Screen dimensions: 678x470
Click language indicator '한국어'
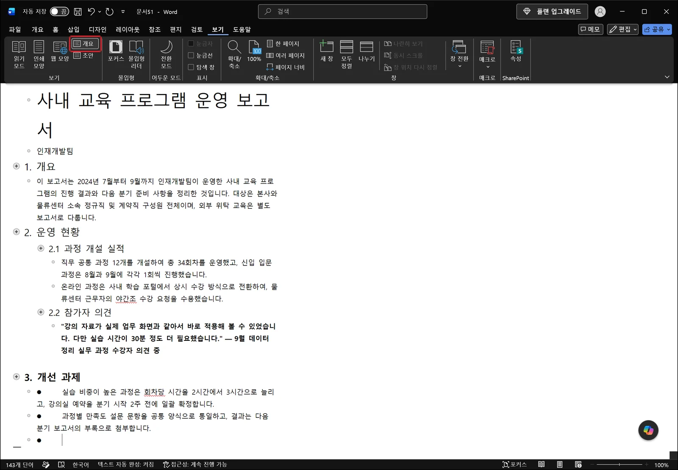[x=81, y=464]
